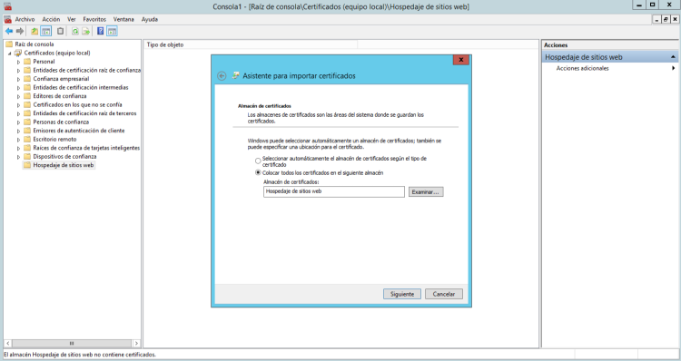Click the Escritorio remoto folder icon

pos(27,140)
